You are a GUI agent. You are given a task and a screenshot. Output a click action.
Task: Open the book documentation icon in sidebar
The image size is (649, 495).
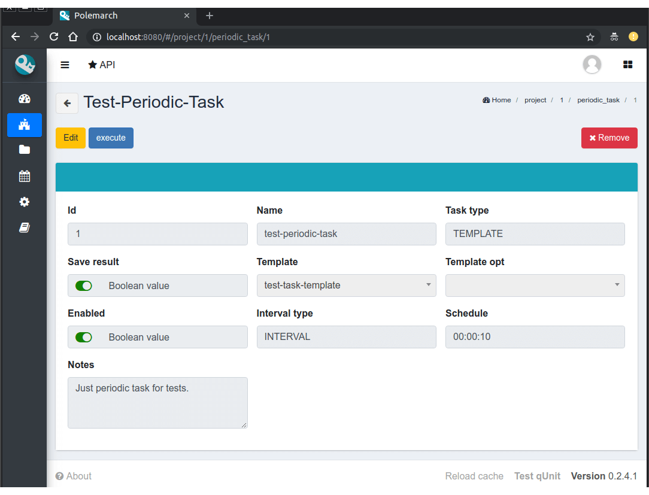[x=25, y=227]
